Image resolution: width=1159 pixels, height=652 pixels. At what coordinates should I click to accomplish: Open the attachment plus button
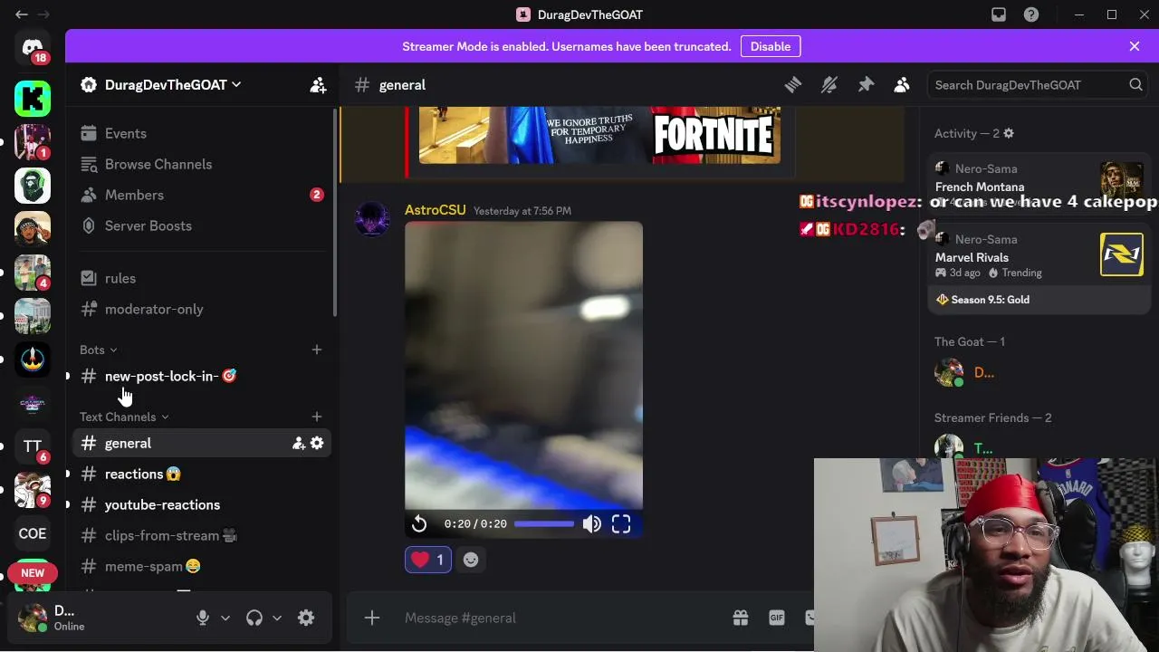pos(372,618)
